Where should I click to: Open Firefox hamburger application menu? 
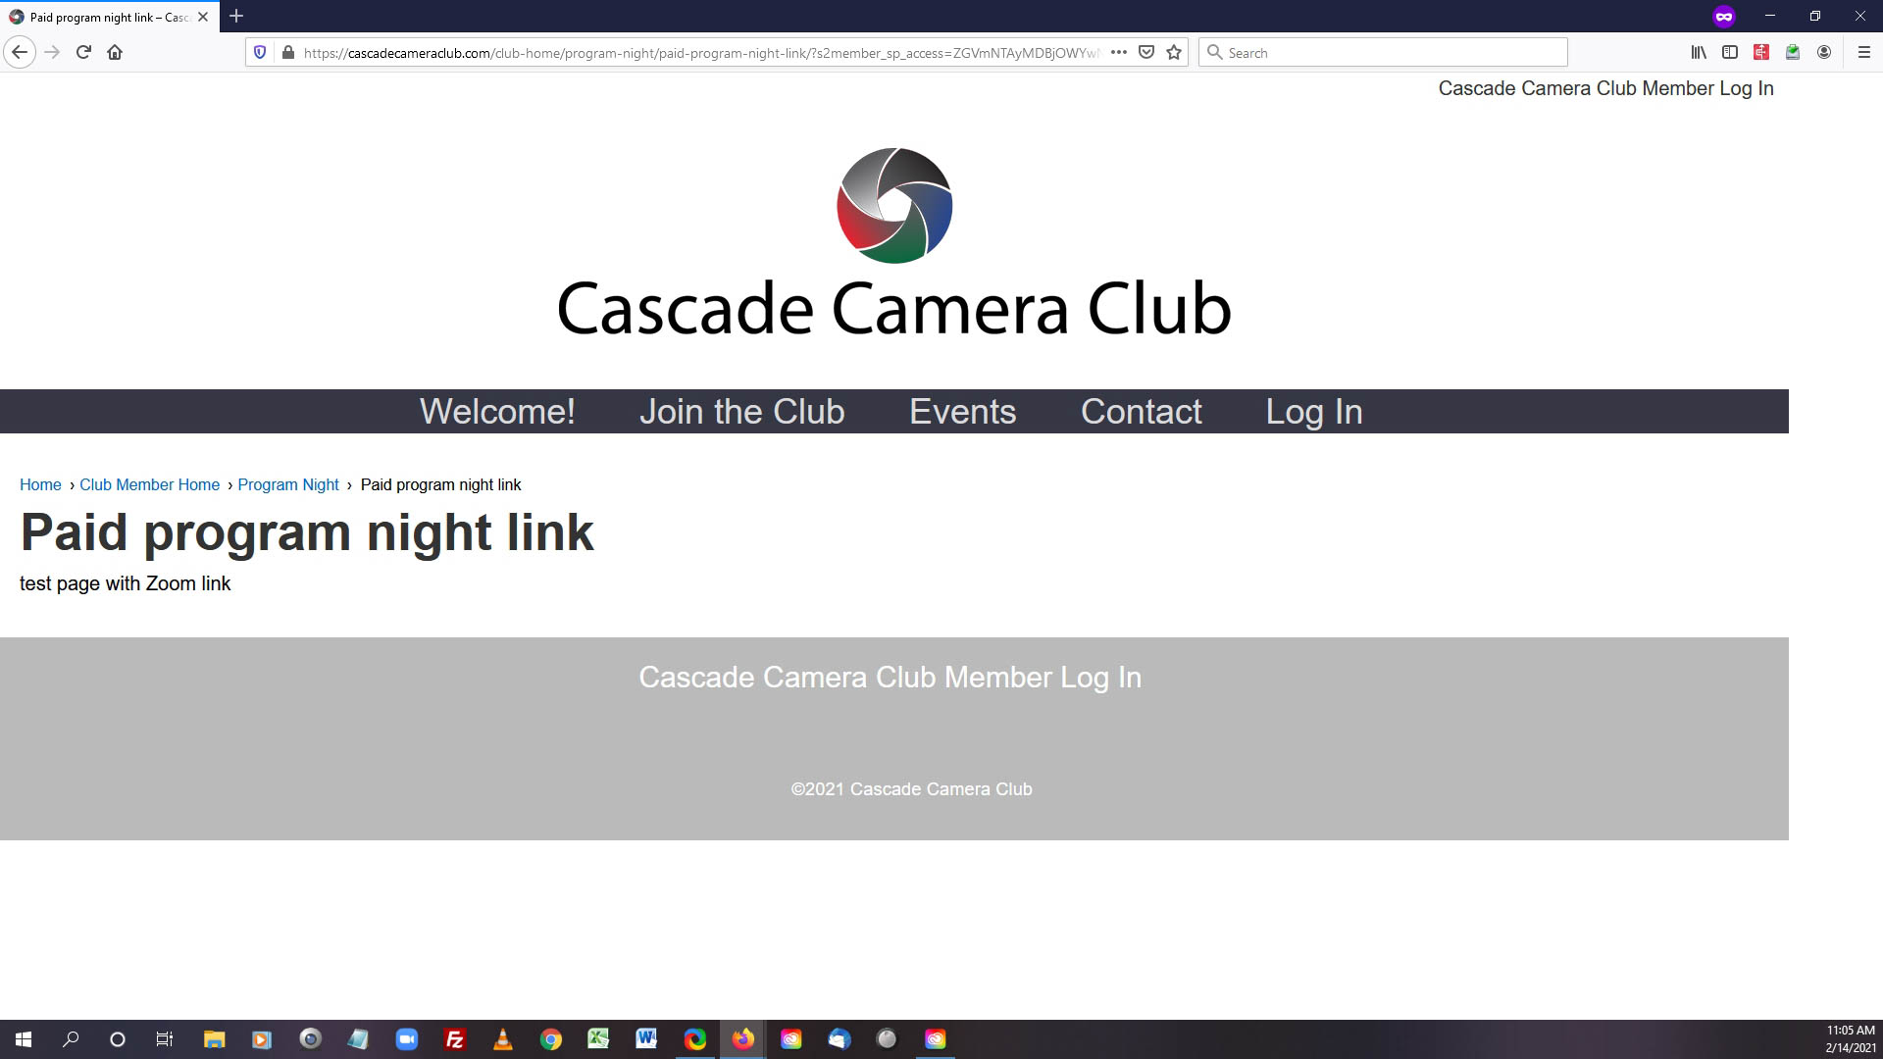1864,52
